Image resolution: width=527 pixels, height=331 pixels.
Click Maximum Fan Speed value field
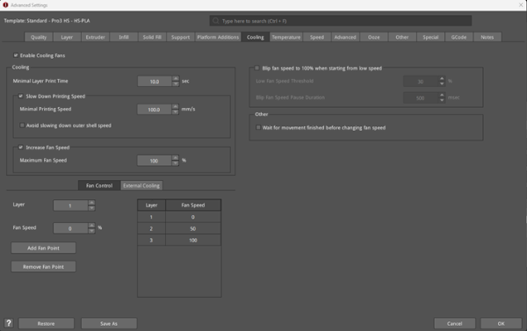pyautogui.click(x=155, y=161)
